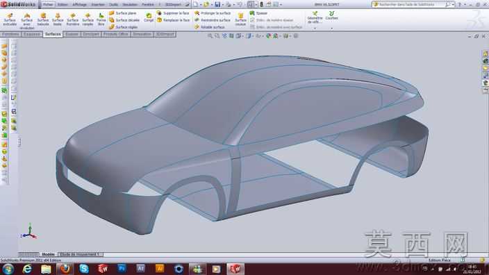Screen dimensions: 489x275
Task: Click the Section view icon
Action: 231,36
